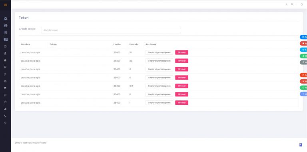Screen dimensions: 307x152
Task: Click the lavender pill on the right edge
Action: [x=303, y=94]
